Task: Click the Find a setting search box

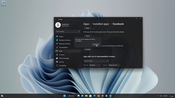Action: pyautogui.click(x=68, y=32)
